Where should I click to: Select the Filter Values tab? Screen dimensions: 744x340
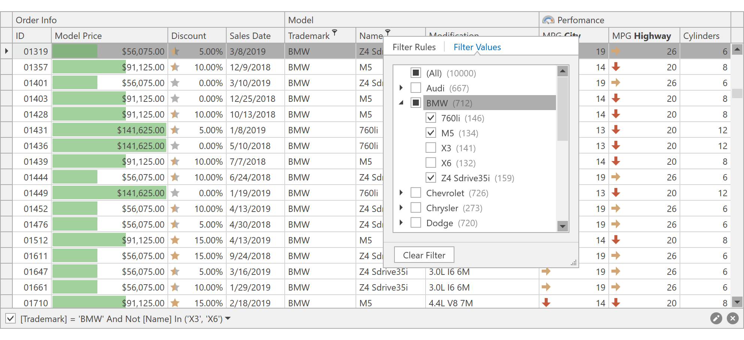click(477, 47)
